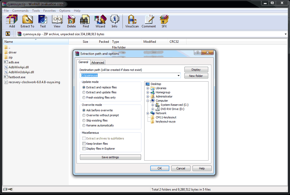Click the dialog's question mark help icon
The image size is (290, 195).
pyautogui.click(x=198, y=52)
